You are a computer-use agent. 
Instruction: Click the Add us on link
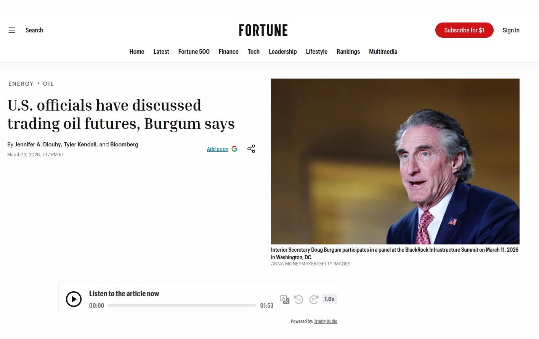[x=218, y=149]
